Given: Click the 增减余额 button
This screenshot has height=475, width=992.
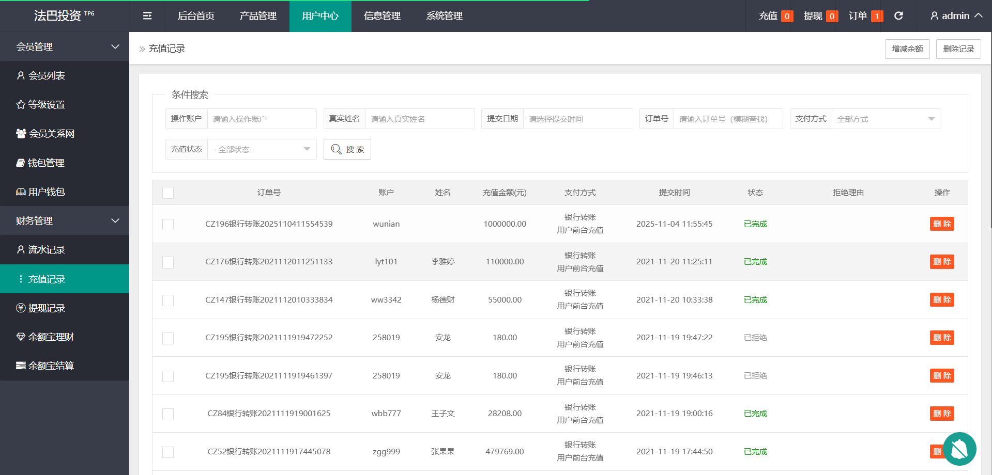Looking at the screenshot, I should coord(907,49).
